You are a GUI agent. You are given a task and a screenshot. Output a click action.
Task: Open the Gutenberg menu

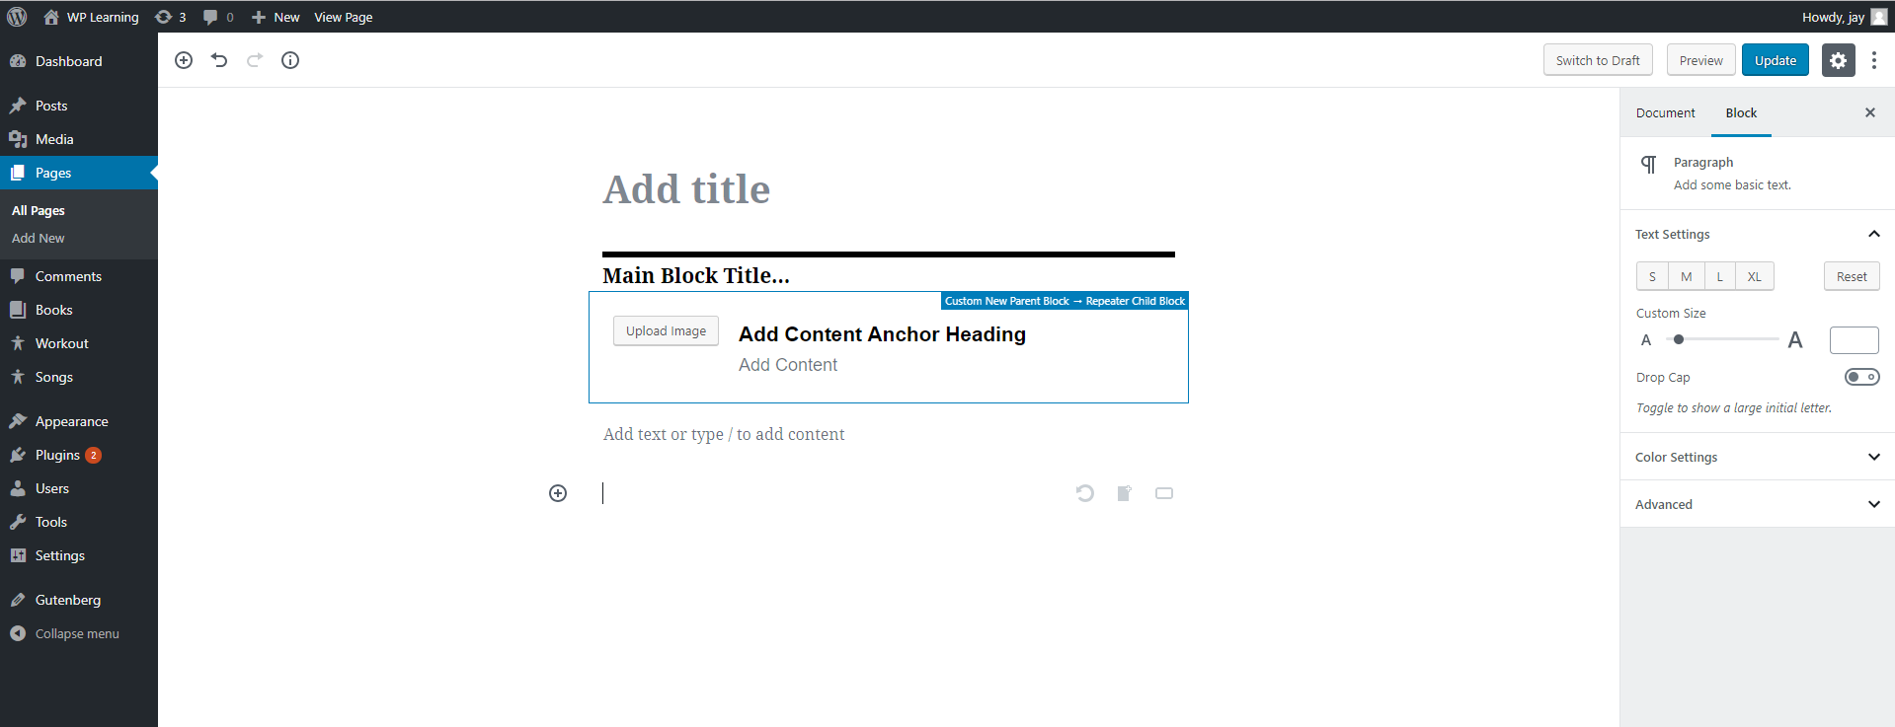pos(79,600)
